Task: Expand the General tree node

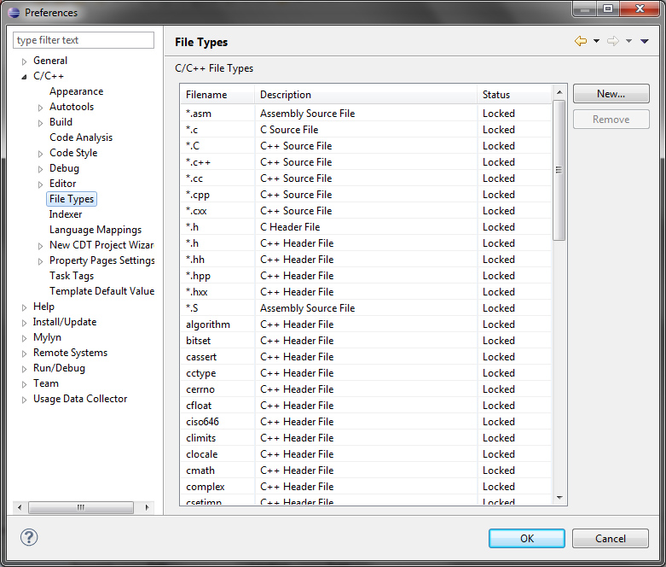Action: [25, 61]
